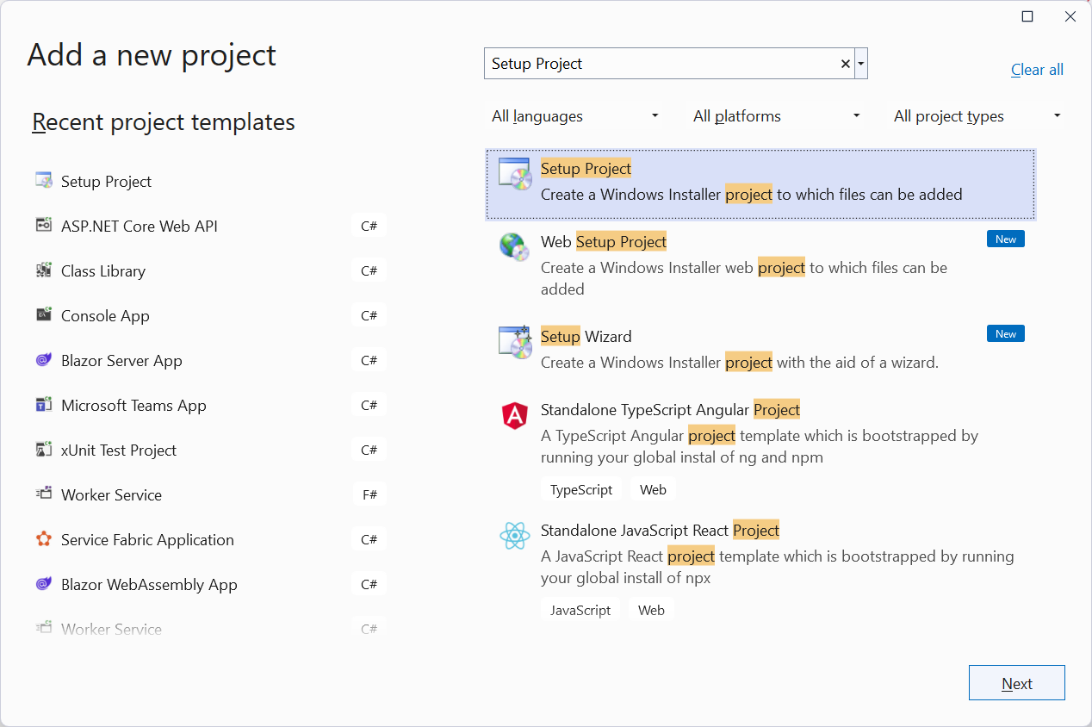This screenshot has width=1092, height=727.
Task: Click the Class Library icon
Action: pos(43,270)
